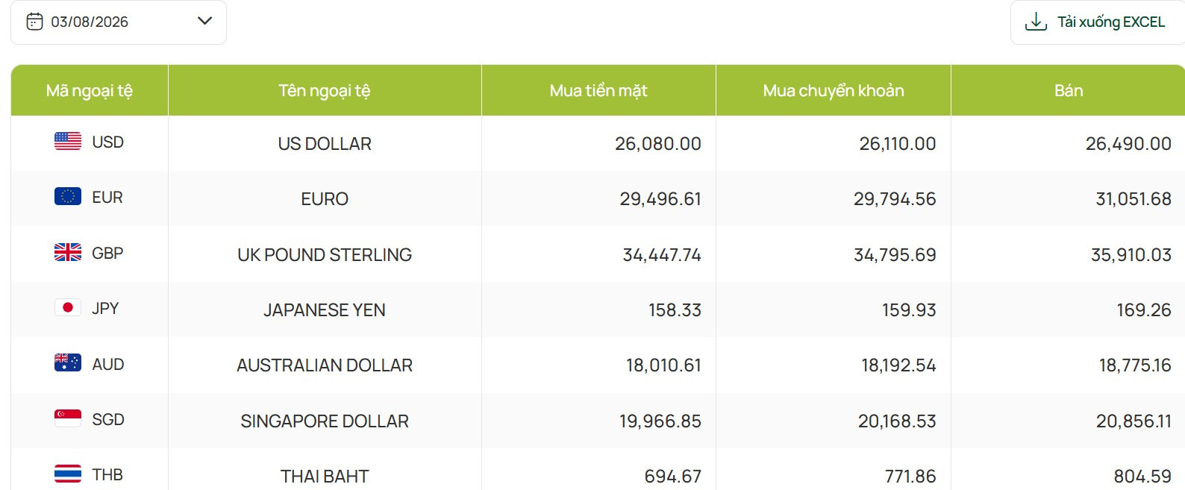Click the Japan flag icon for JPY
The width and height of the screenshot is (1185, 490).
coord(68,307)
